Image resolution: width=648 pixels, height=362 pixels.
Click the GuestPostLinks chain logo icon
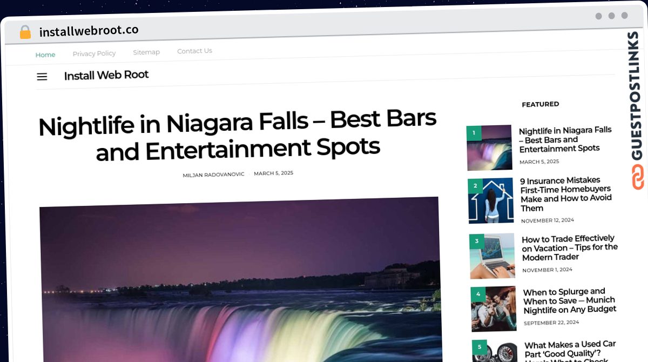click(638, 177)
